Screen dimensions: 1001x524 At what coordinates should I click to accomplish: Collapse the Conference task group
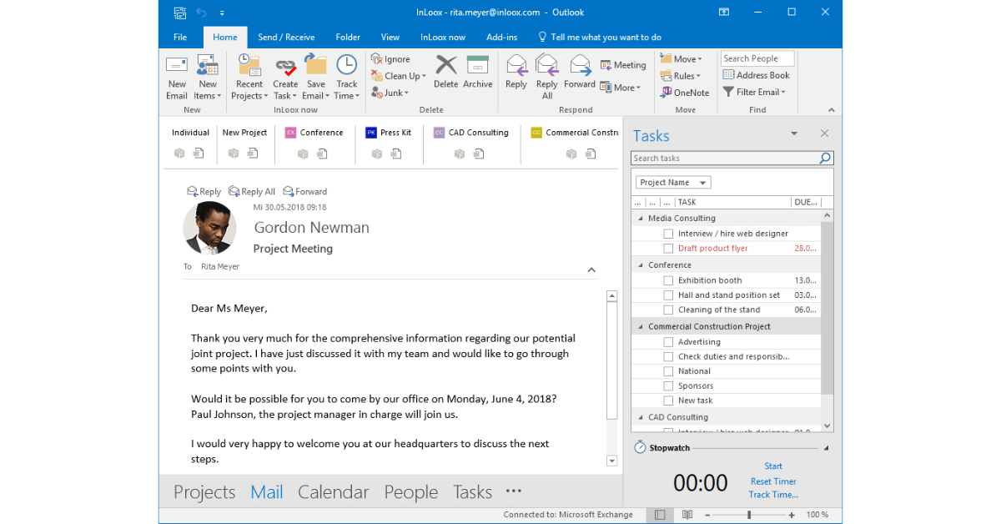click(x=640, y=265)
